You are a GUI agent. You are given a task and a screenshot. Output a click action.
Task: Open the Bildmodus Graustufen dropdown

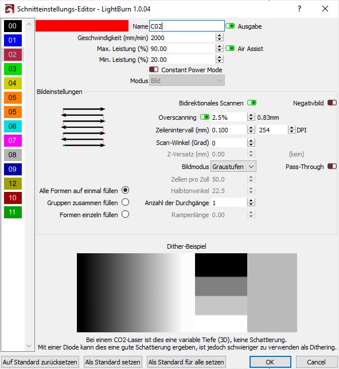[233, 167]
